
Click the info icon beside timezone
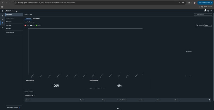pos(197,25)
